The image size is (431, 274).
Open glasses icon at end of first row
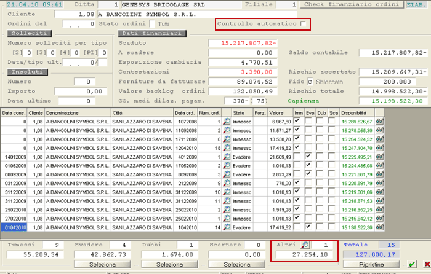(380, 122)
